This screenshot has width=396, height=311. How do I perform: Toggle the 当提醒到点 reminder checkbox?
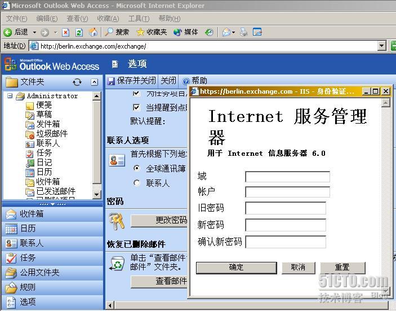pos(136,108)
